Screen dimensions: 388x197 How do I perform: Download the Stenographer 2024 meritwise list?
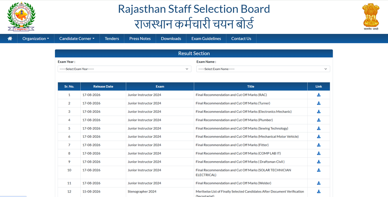[319, 192]
